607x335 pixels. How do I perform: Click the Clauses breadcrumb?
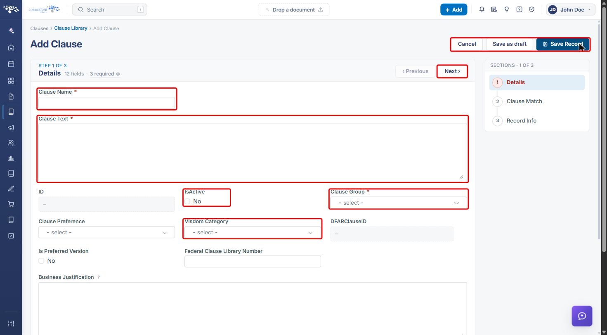coord(39,28)
